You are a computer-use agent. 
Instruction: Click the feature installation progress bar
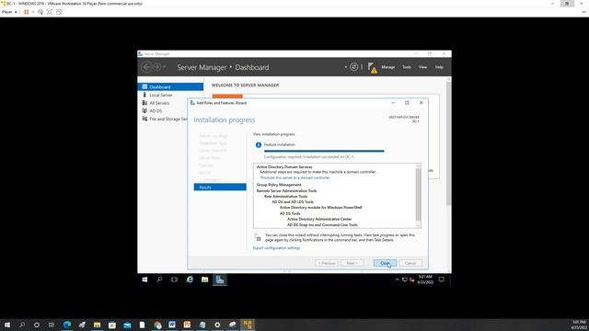tap(324, 151)
